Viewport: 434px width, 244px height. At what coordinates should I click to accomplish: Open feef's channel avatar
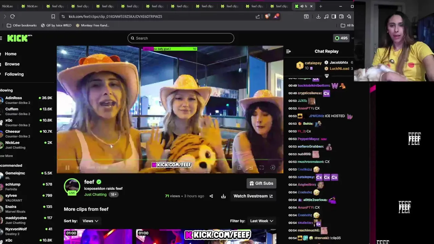(x=72, y=186)
